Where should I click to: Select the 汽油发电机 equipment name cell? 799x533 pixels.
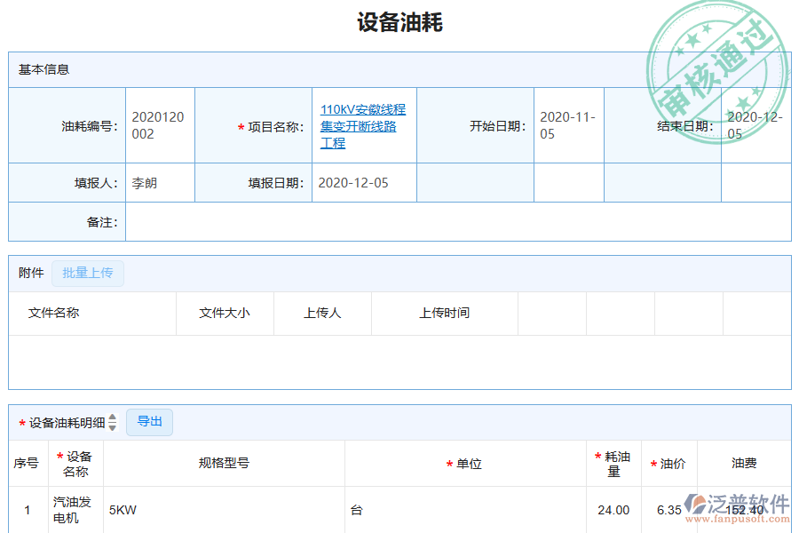click(75, 508)
